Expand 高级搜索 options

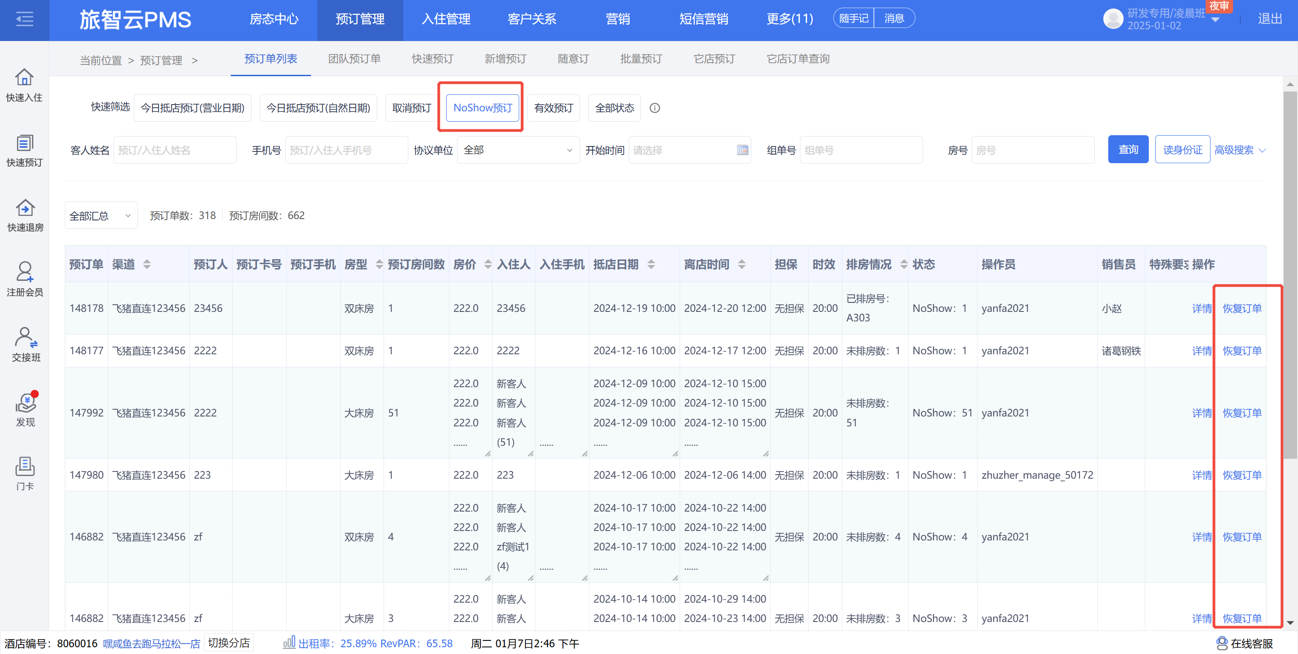[1240, 150]
